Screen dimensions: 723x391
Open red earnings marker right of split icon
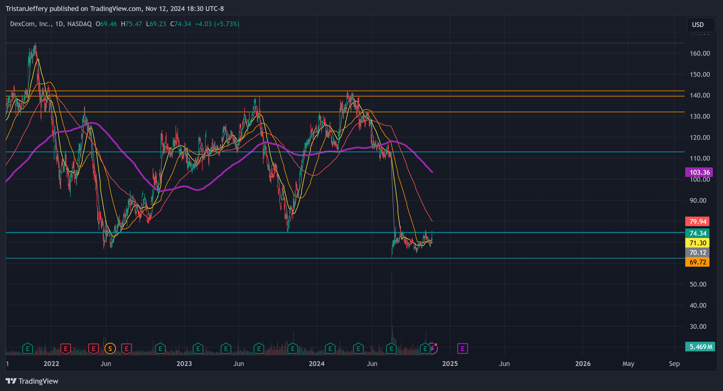(127, 349)
